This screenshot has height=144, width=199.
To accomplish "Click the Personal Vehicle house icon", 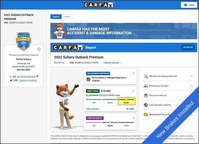I will 146,95.
